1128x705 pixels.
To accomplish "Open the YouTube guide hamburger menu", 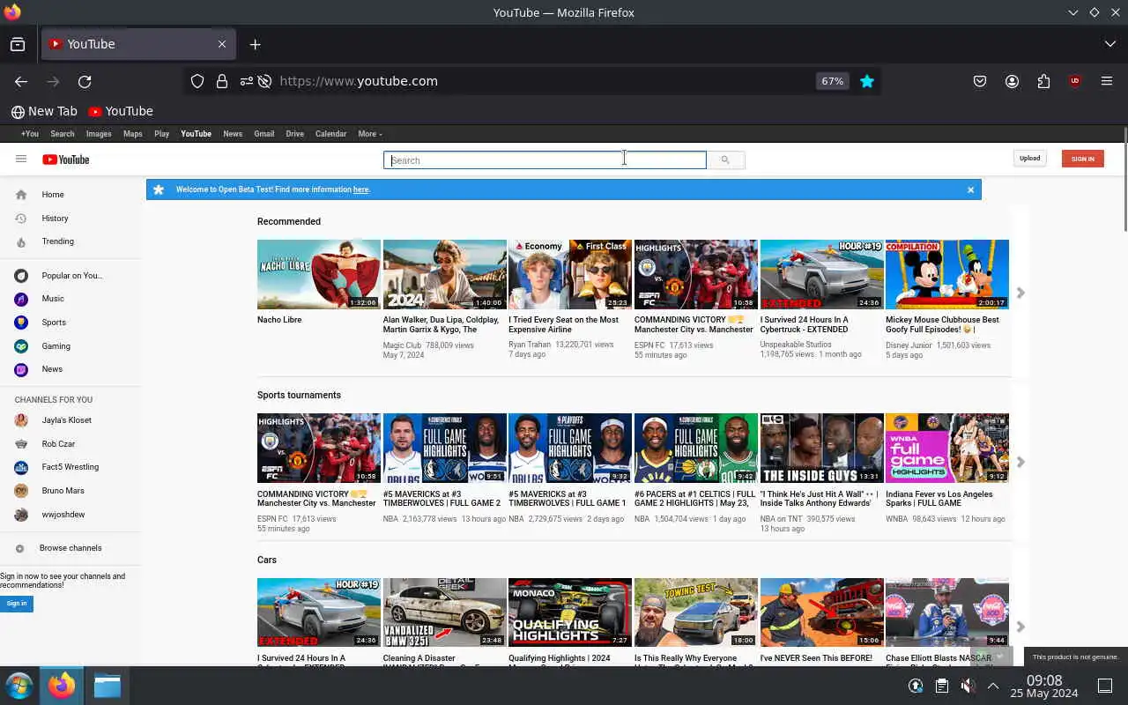I will click(x=21, y=159).
